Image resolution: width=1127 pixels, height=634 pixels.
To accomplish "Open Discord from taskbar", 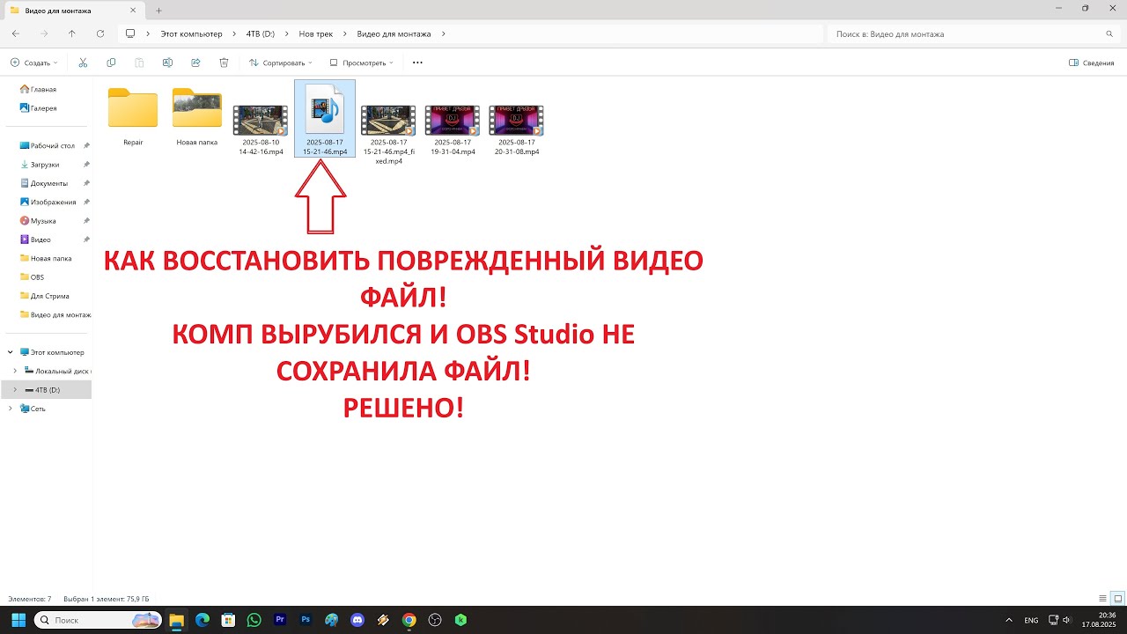I will [x=357, y=620].
